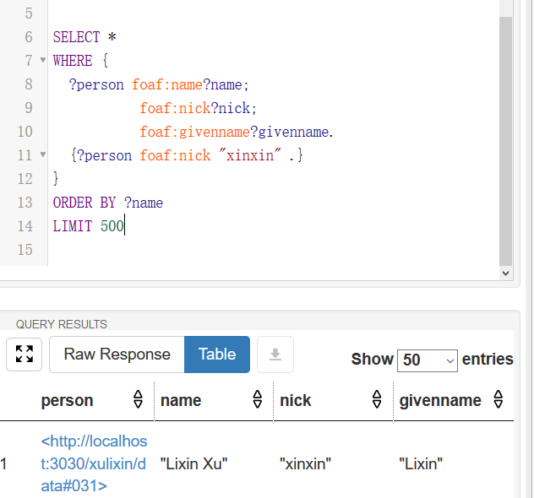Collapse the fold arrow on line 11
Image resolution: width=534 pixels, height=498 pixels.
[x=43, y=155]
